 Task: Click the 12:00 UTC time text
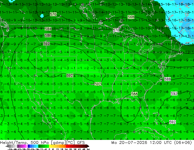coord(161,143)
